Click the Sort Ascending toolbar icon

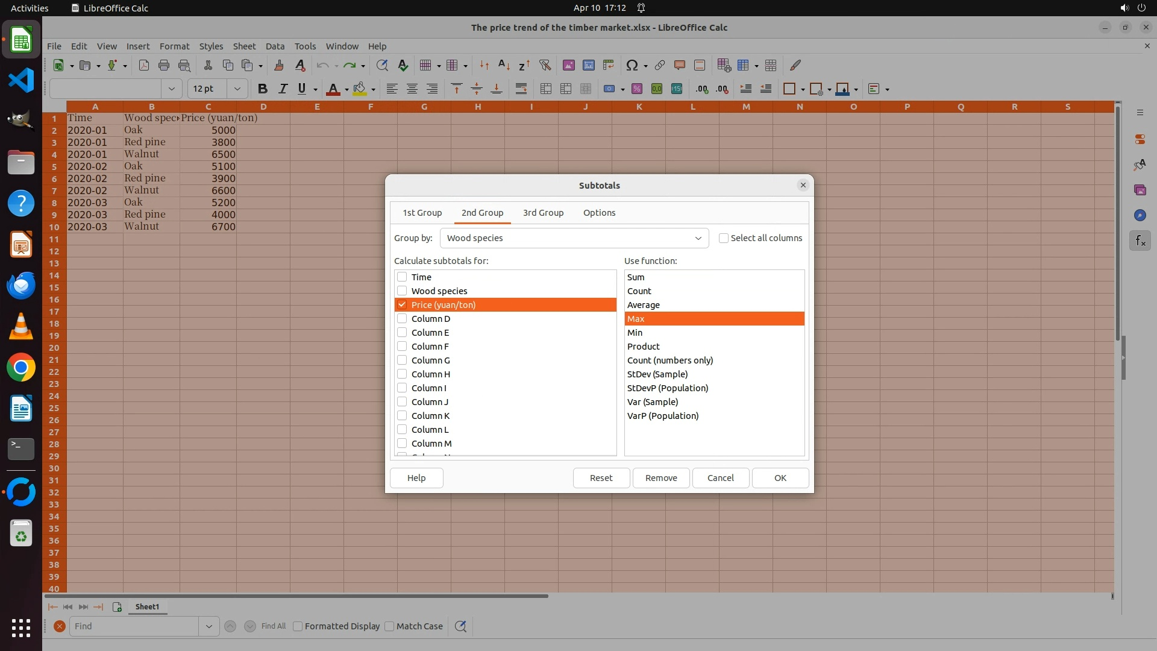click(504, 65)
